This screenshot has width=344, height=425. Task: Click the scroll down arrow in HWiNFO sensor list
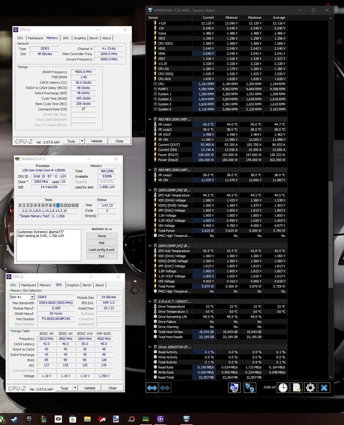[x=331, y=377]
